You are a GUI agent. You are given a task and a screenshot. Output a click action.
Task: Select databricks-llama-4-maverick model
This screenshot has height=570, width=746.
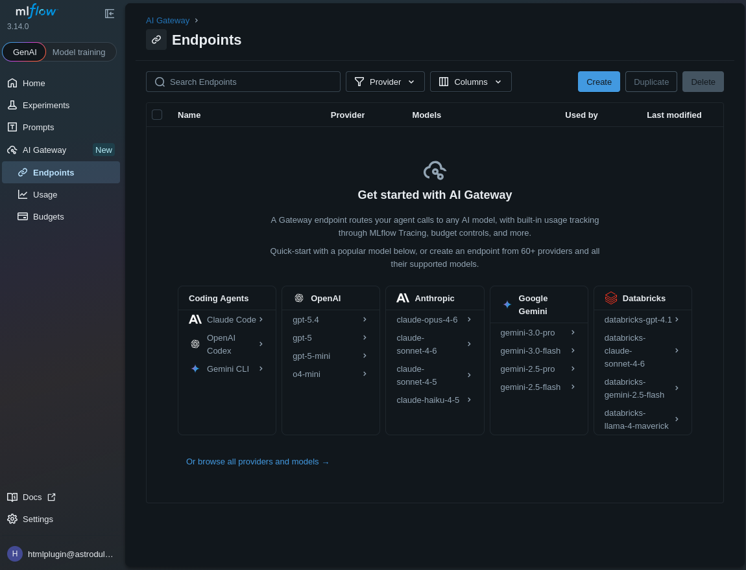click(x=642, y=419)
